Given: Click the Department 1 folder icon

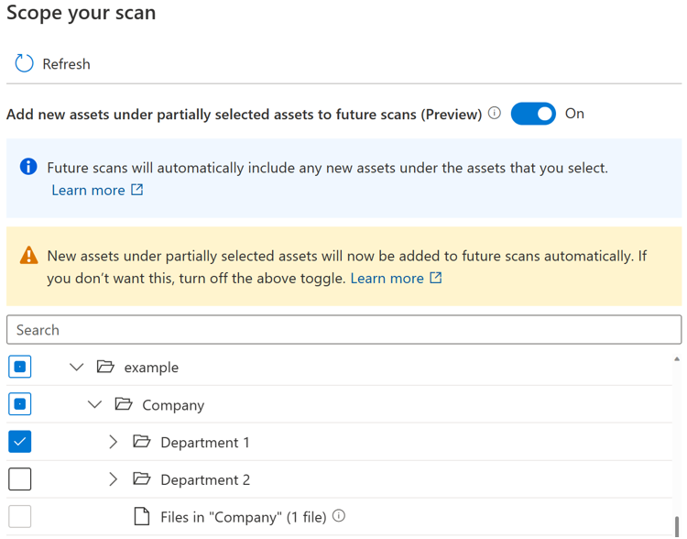Looking at the screenshot, I should click(x=141, y=442).
